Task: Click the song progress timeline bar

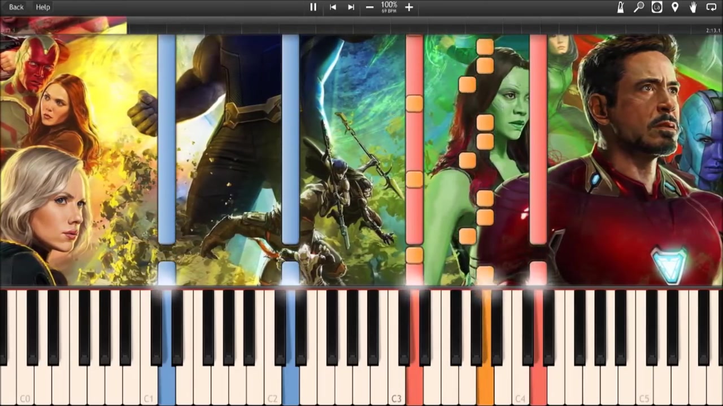Action: 361,25
